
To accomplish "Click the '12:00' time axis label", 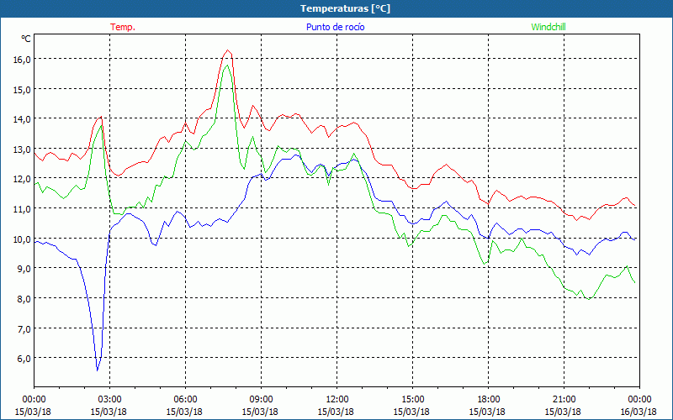I will [336, 400].
